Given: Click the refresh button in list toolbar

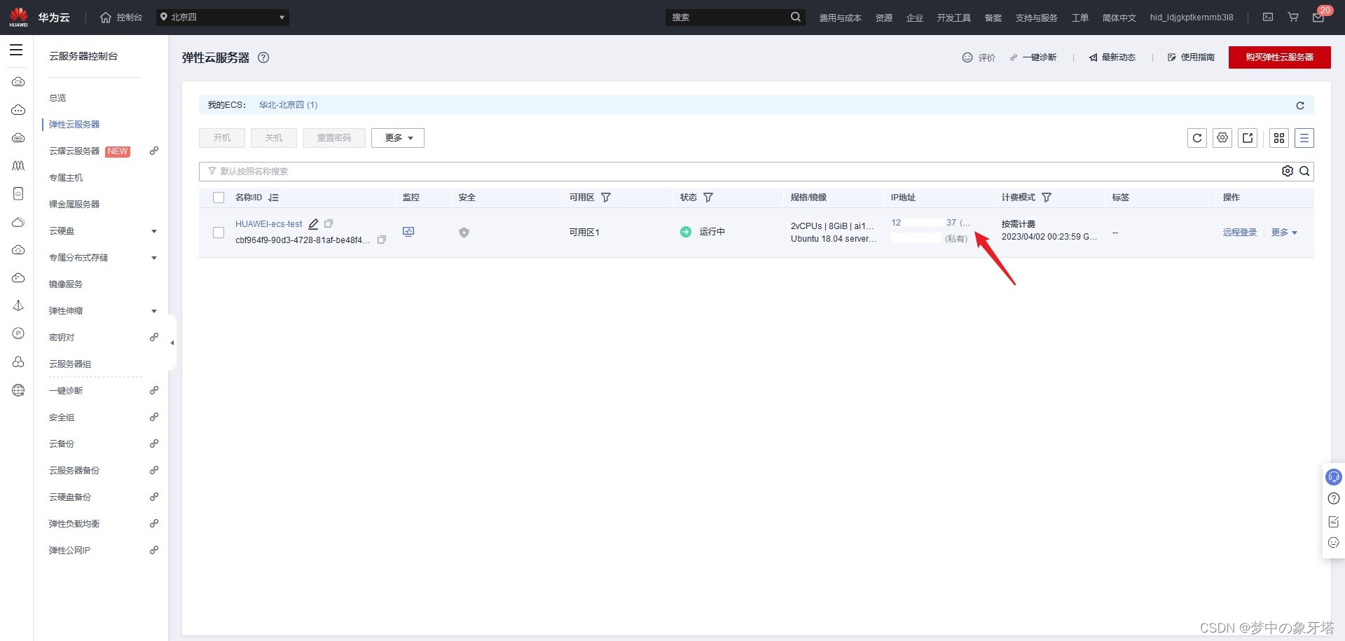Looking at the screenshot, I should point(1197,138).
